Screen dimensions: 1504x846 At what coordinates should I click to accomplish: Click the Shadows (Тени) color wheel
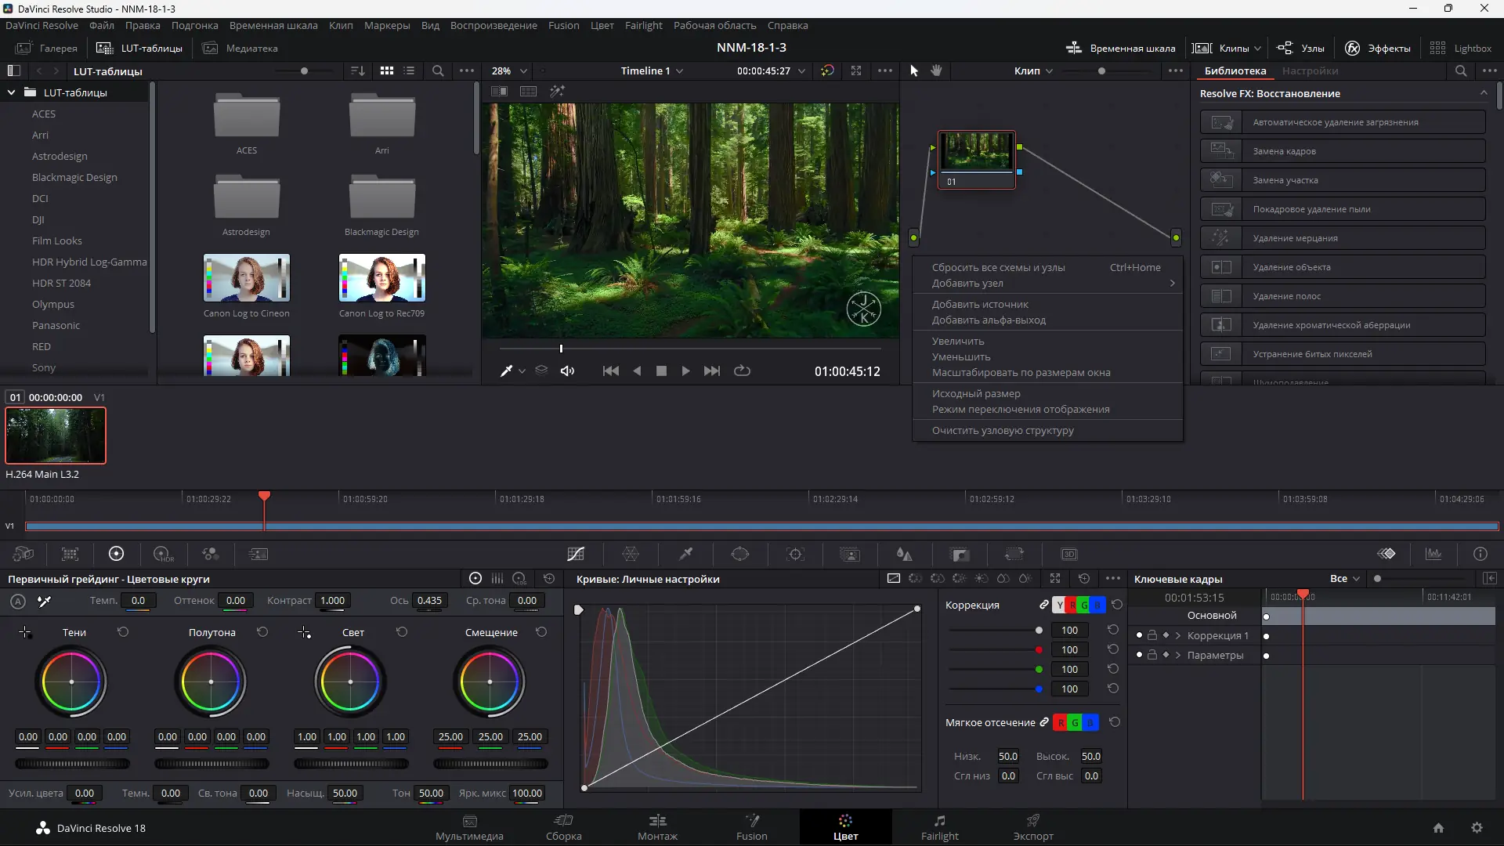(71, 681)
